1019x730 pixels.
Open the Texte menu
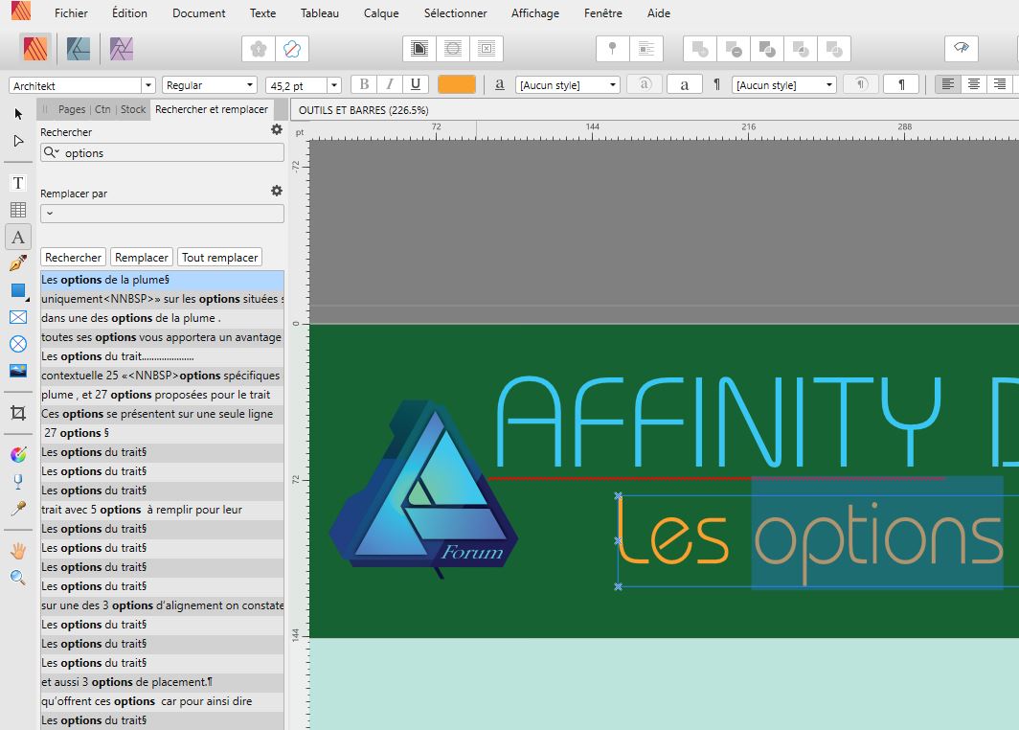coord(262,13)
